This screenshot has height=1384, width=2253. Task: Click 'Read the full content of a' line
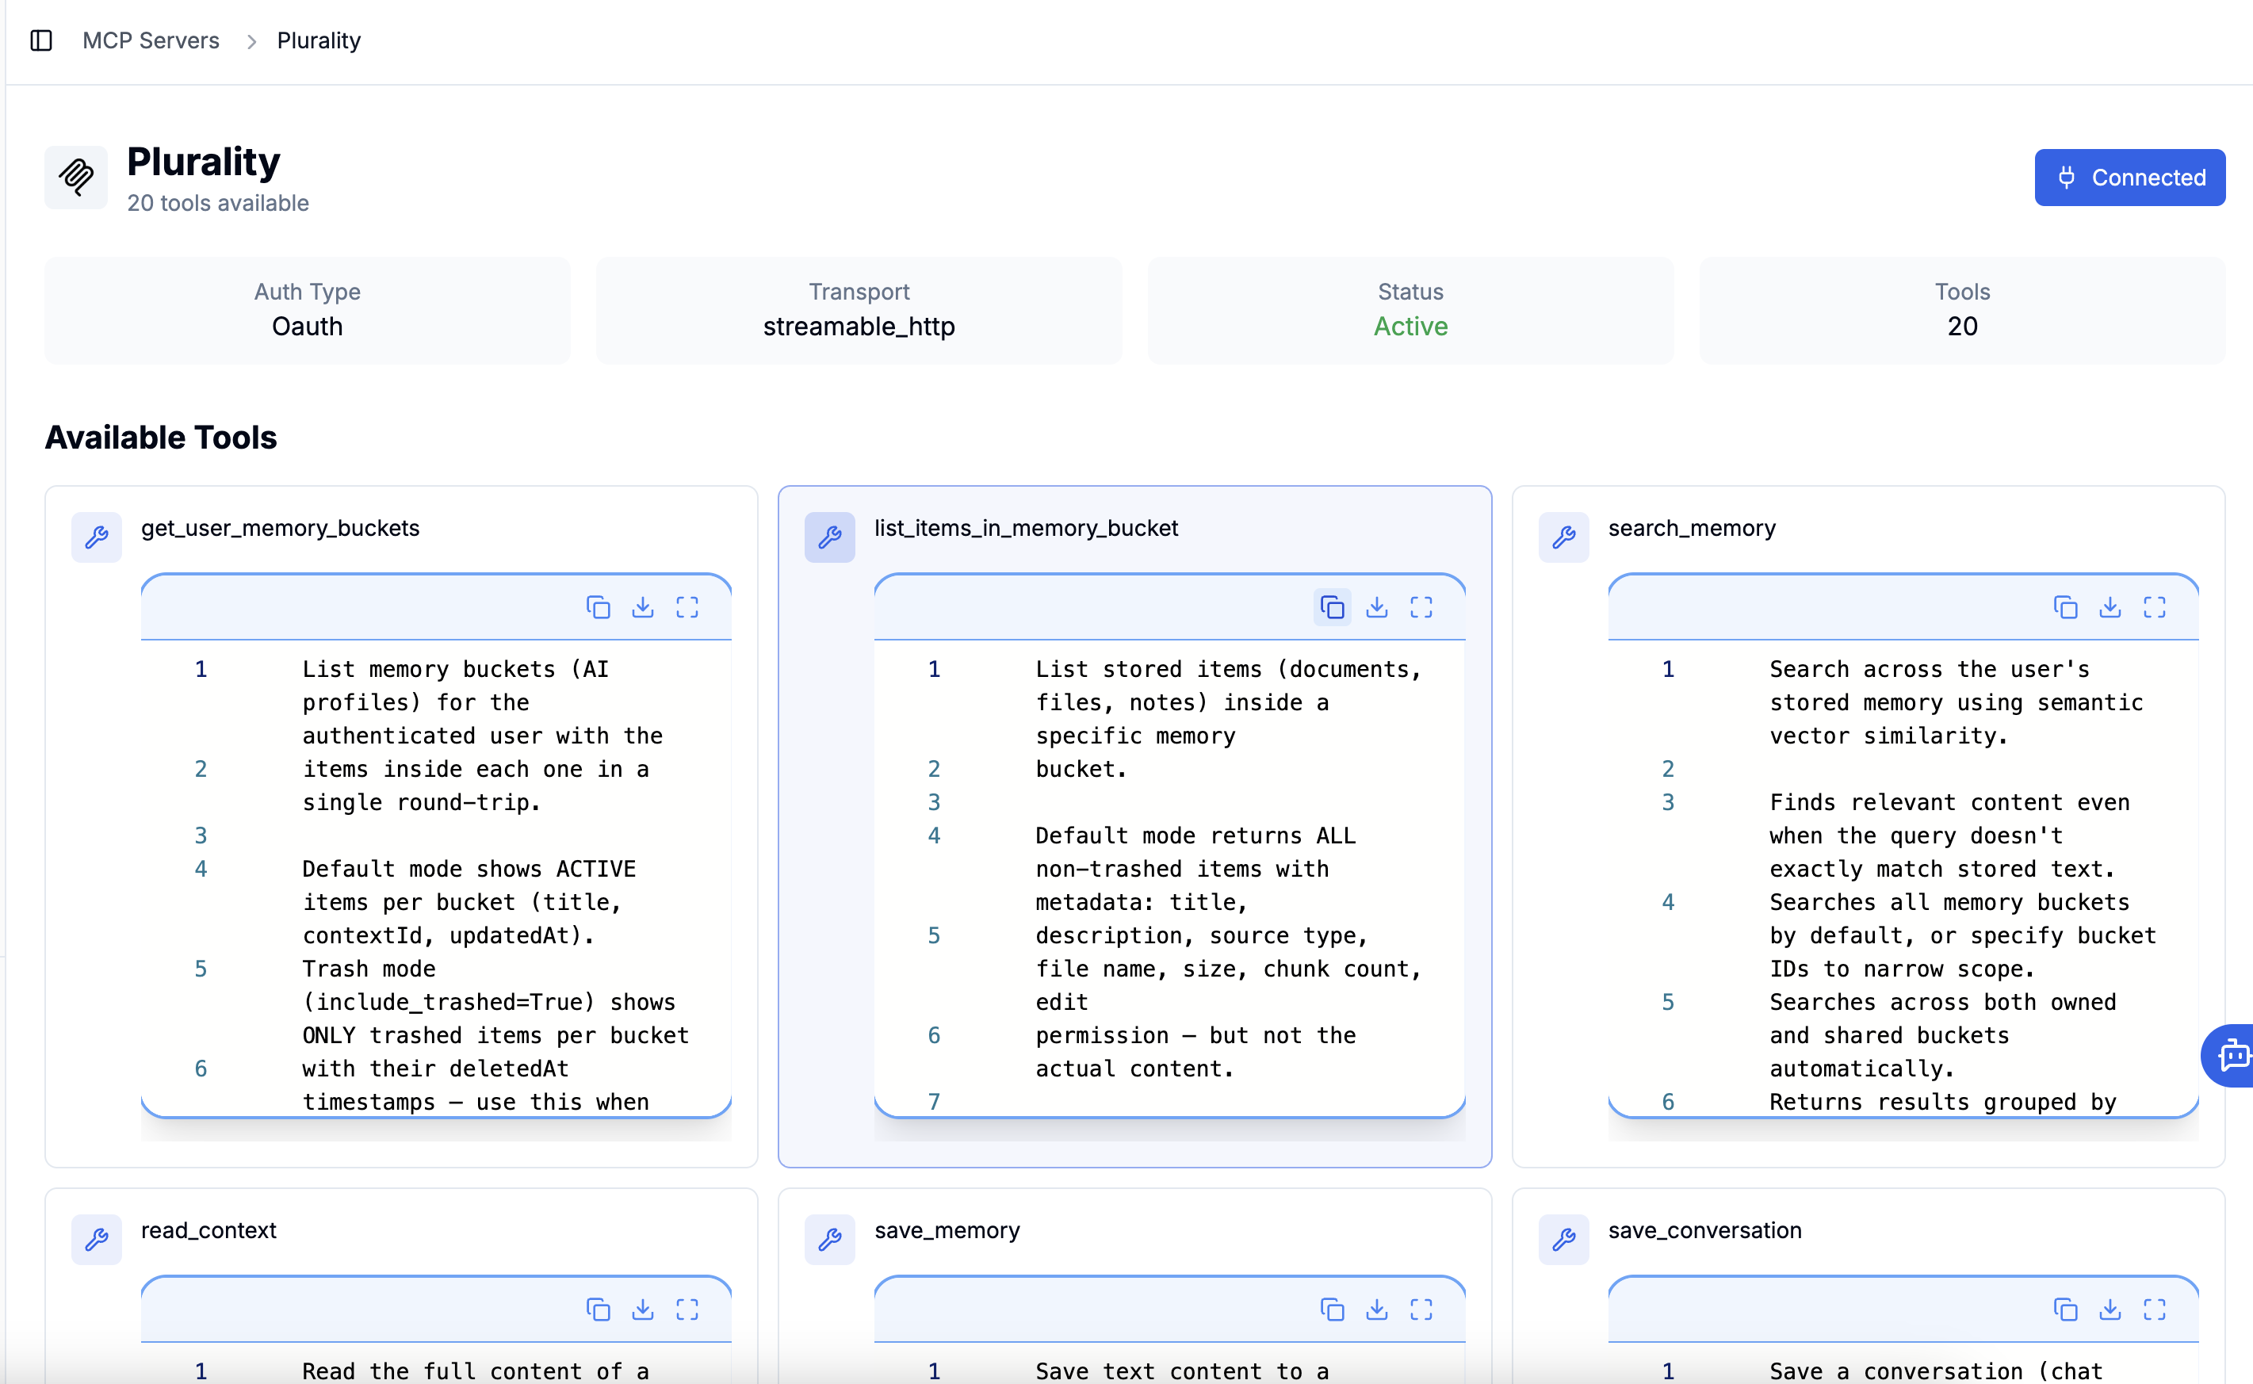pos(476,1371)
